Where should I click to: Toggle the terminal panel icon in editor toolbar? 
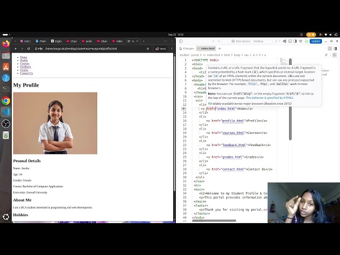(290, 41)
